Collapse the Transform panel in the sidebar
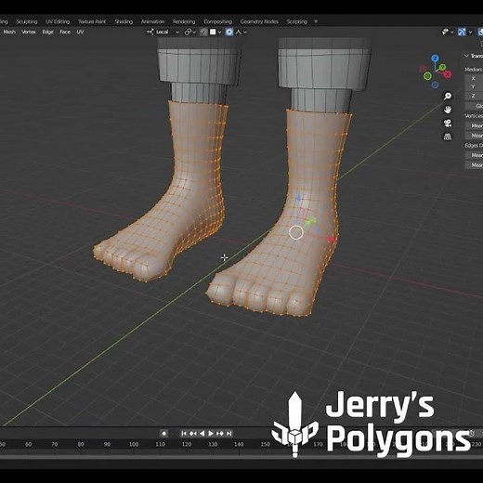This screenshot has height=483, width=483. pos(466,56)
